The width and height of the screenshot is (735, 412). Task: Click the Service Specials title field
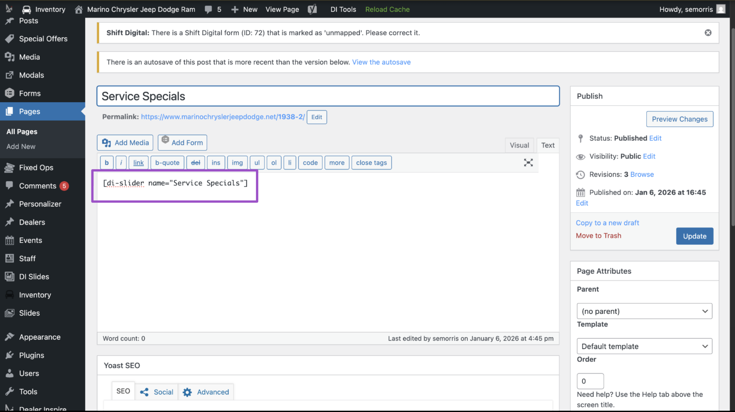coord(328,96)
